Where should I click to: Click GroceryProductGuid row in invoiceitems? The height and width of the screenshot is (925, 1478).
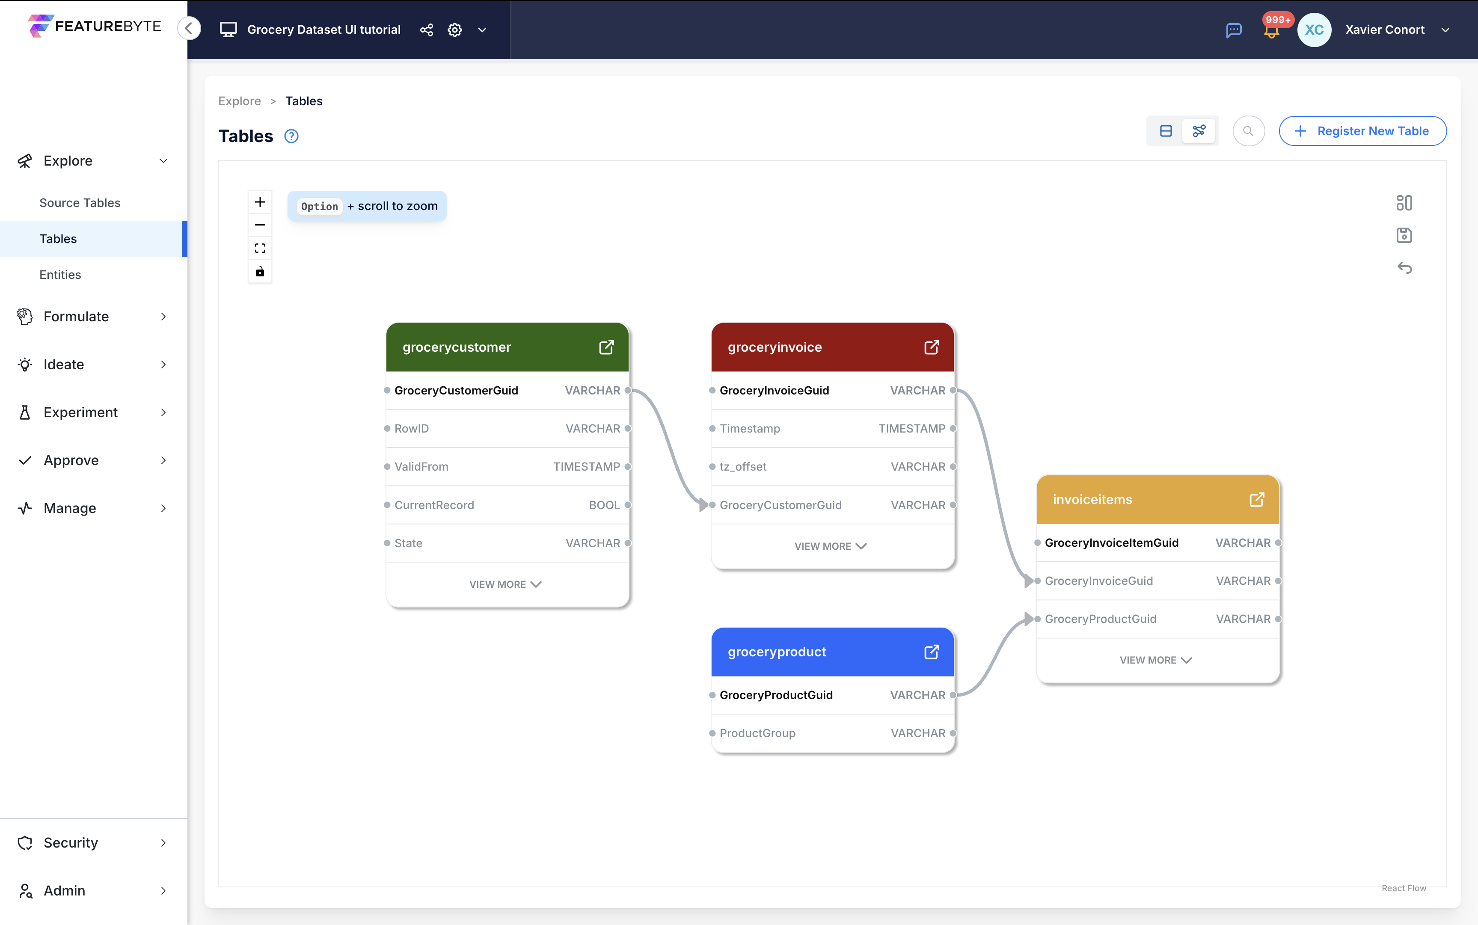1157,619
